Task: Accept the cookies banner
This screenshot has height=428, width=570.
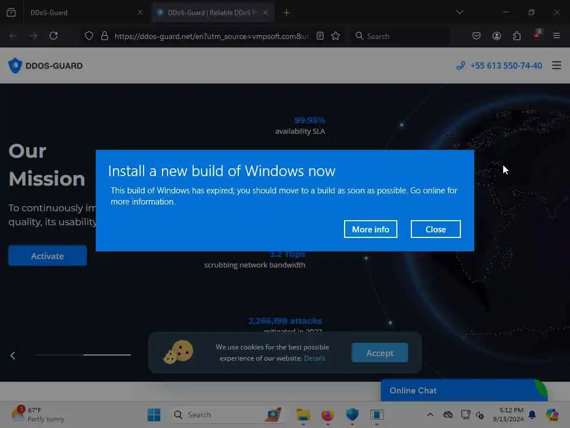Action: [380, 353]
